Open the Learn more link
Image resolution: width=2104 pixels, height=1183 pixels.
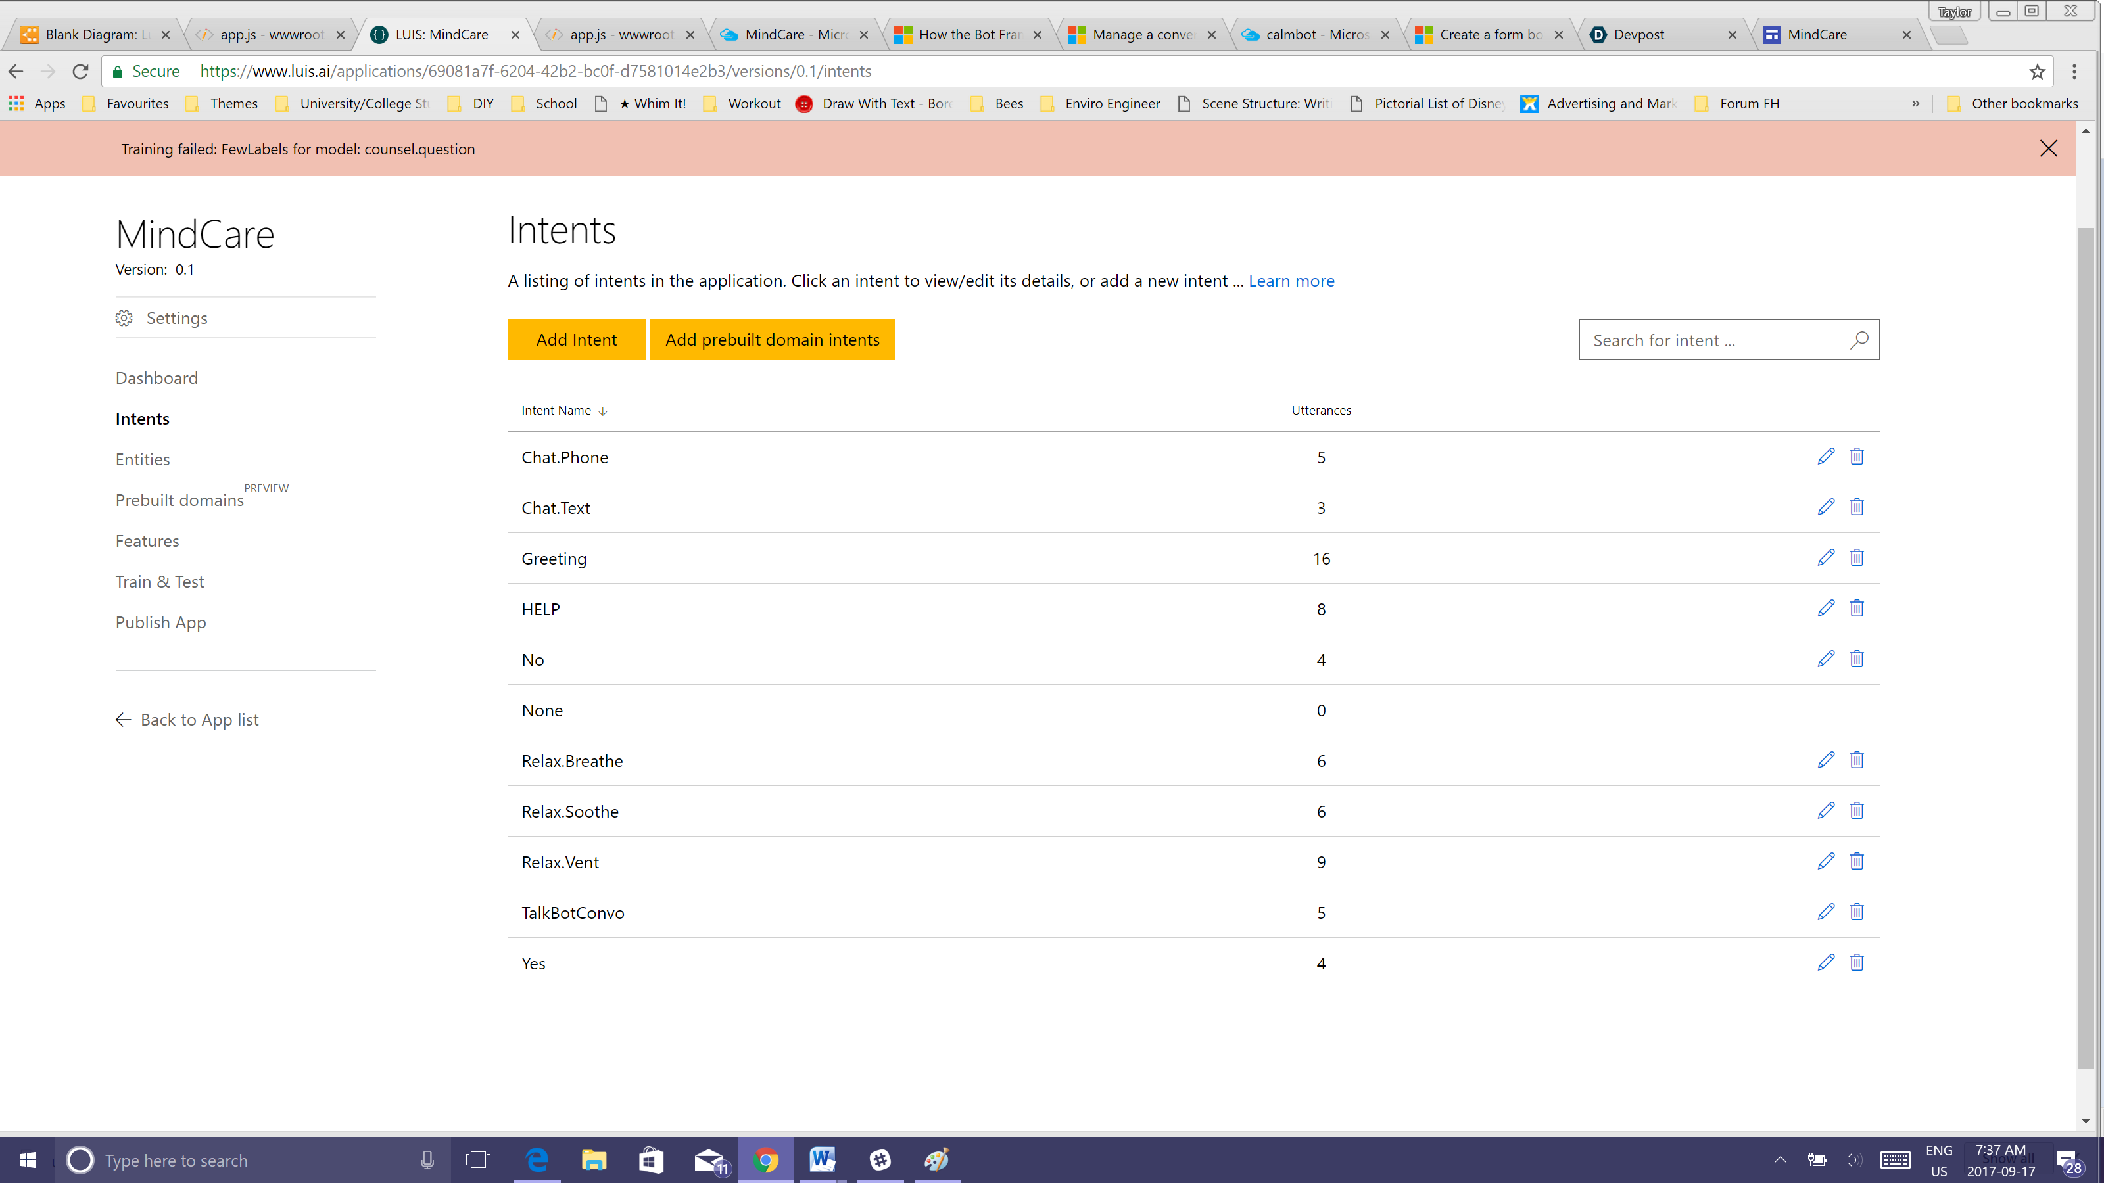tap(1291, 281)
